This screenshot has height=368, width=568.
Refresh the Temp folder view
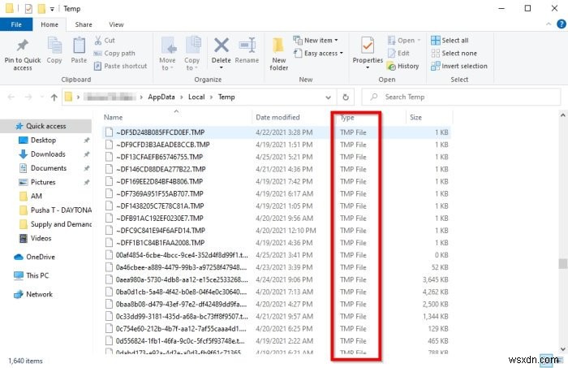(x=346, y=97)
